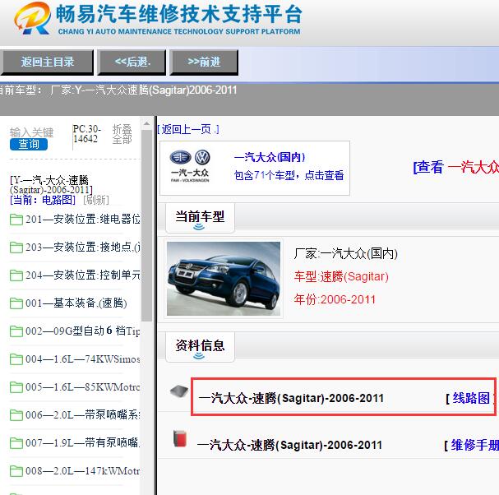Open folder icon for 005—1.6L—85KW Motronic

point(16,387)
